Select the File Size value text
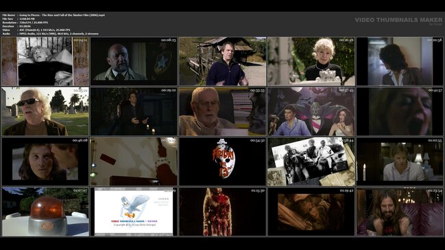This screenshot has height=250, width=445. pyautogui.click(x=27, y=18)
